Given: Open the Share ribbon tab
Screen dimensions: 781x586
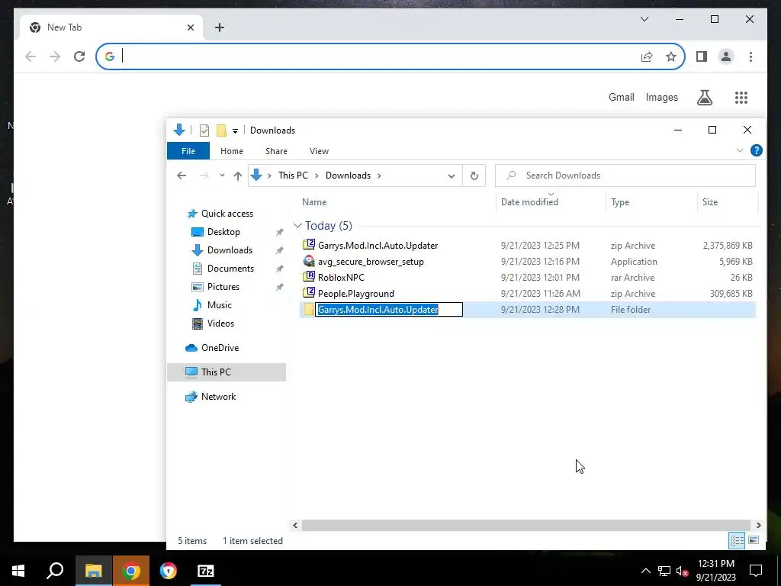Looking at the screenshot, I should tap(276, 151).
